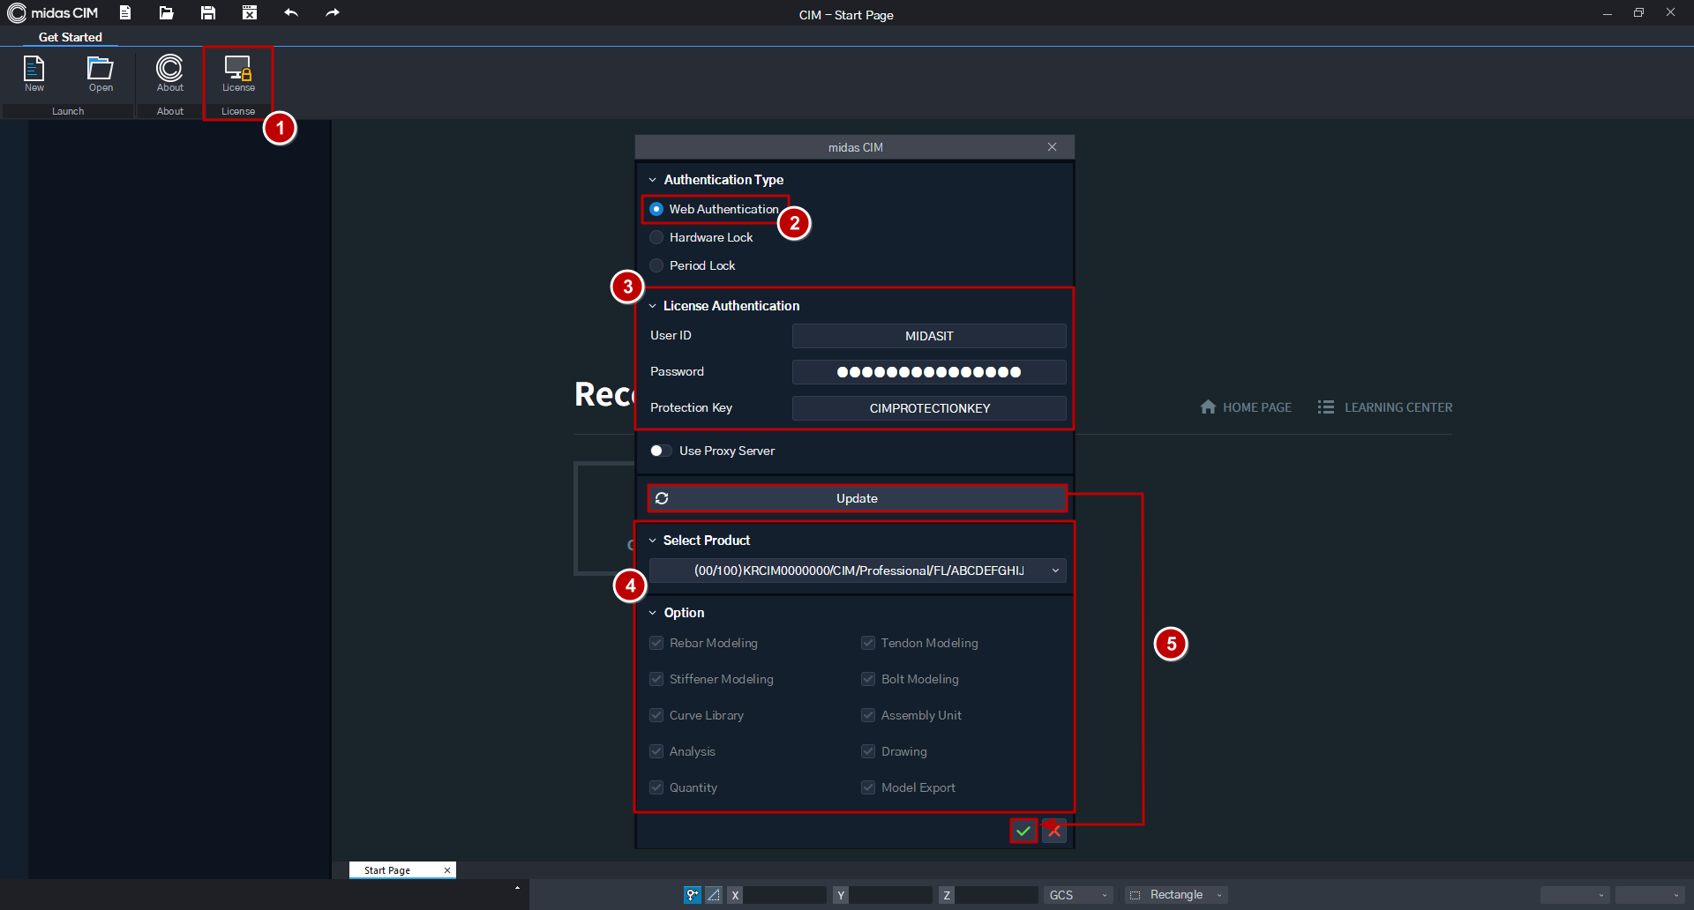The width and height of the screenshot is (1694, 910).
Task: Click the close file icon in title bar
Action: point(250,12)
